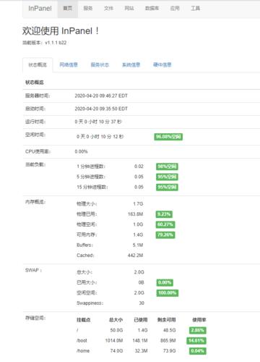Click physical used value 163.8M
260x362 pixels.
136,214
